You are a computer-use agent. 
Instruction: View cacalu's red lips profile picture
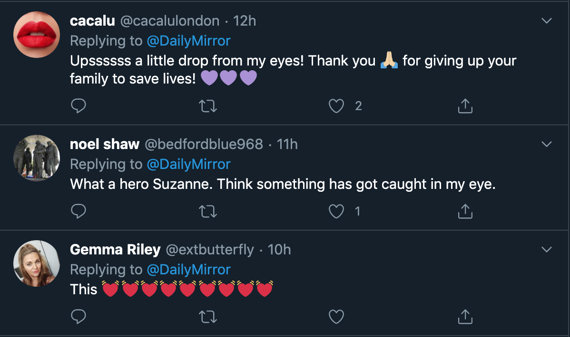coord(37,35)
